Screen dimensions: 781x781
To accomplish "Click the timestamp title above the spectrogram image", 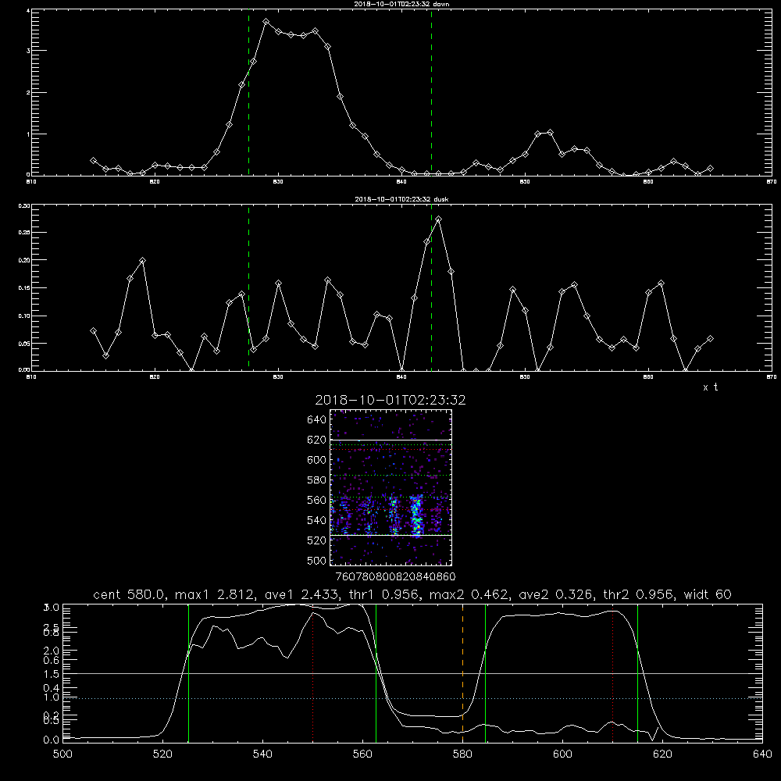I will (x=390, y=400).
